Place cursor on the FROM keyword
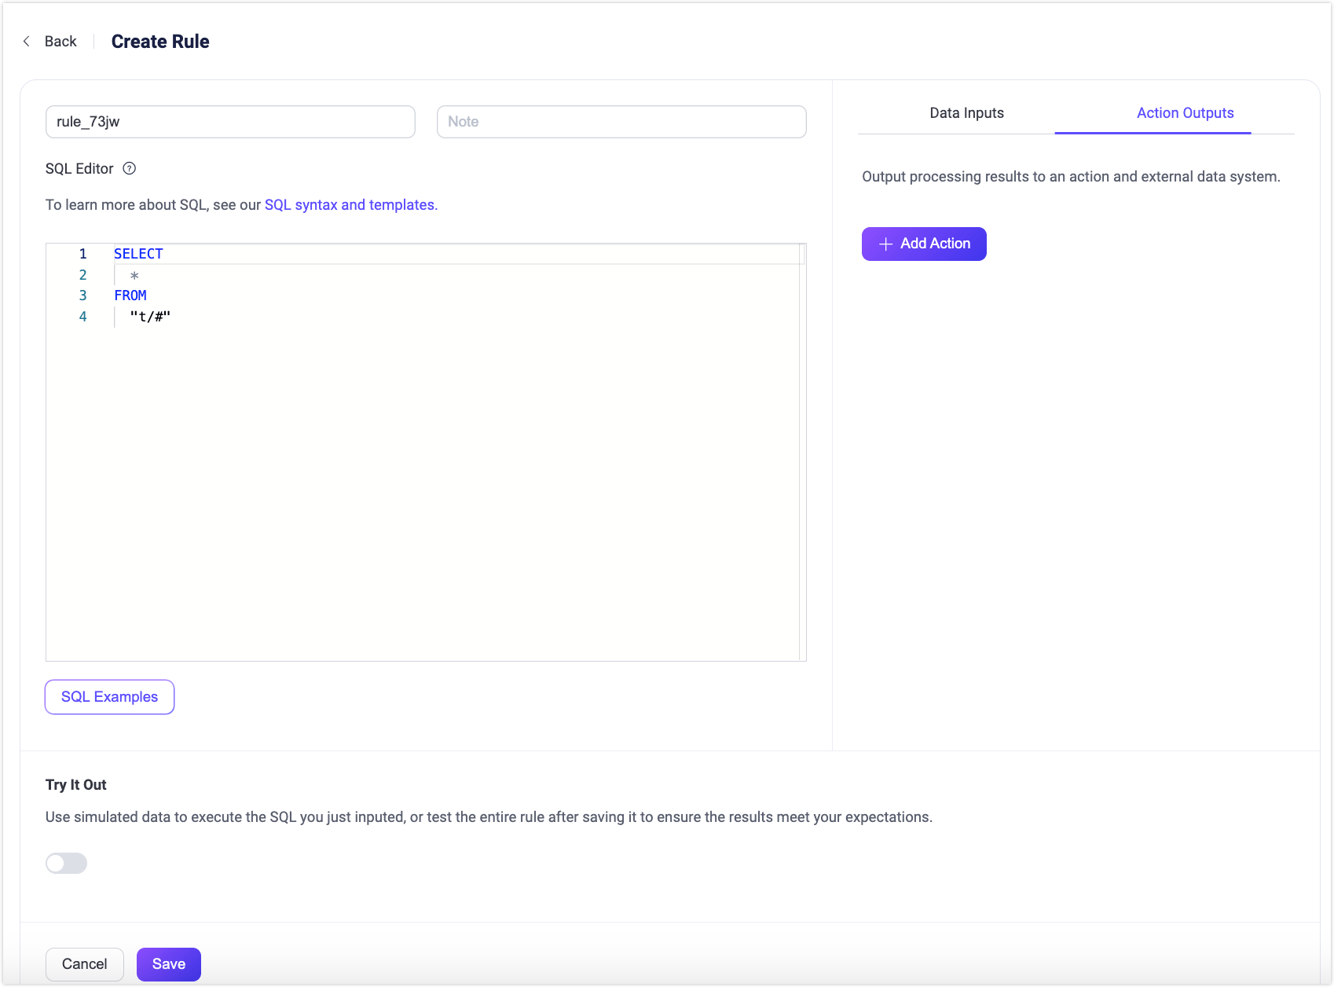 point(130,295)
